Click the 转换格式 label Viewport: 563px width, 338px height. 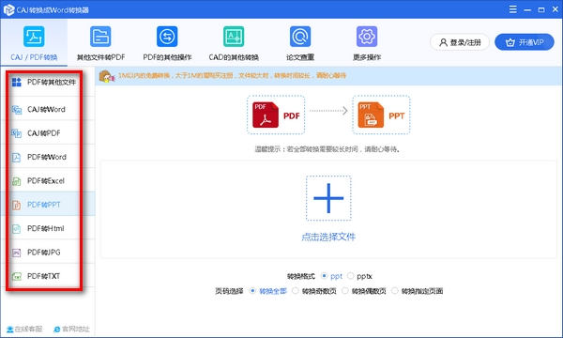pos(301,276)
